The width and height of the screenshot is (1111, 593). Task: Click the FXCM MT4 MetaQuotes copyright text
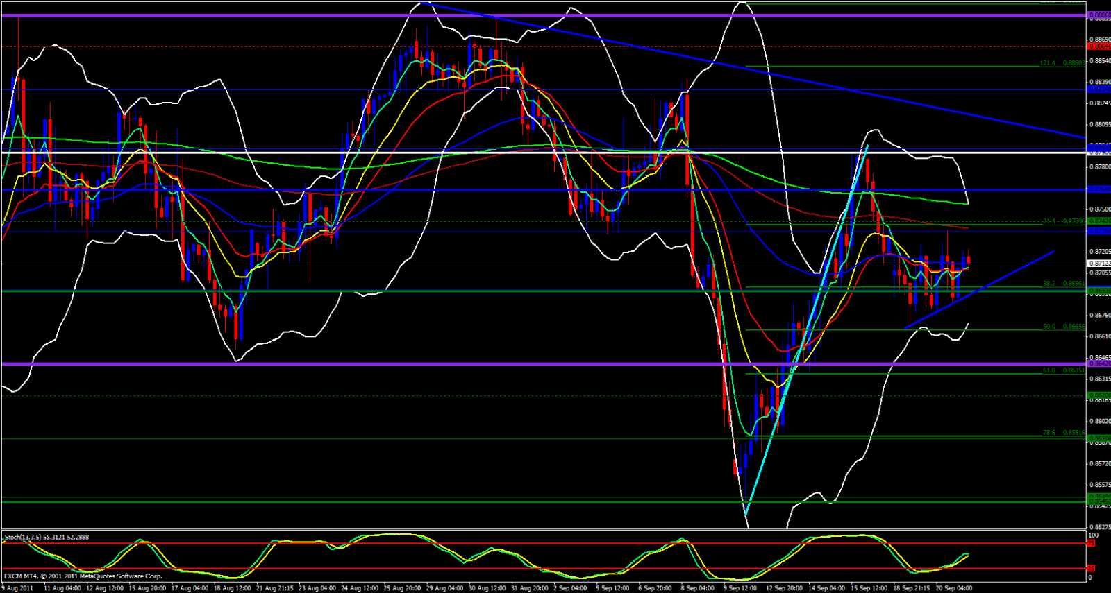pyautogui.click(x=83, y=576)
